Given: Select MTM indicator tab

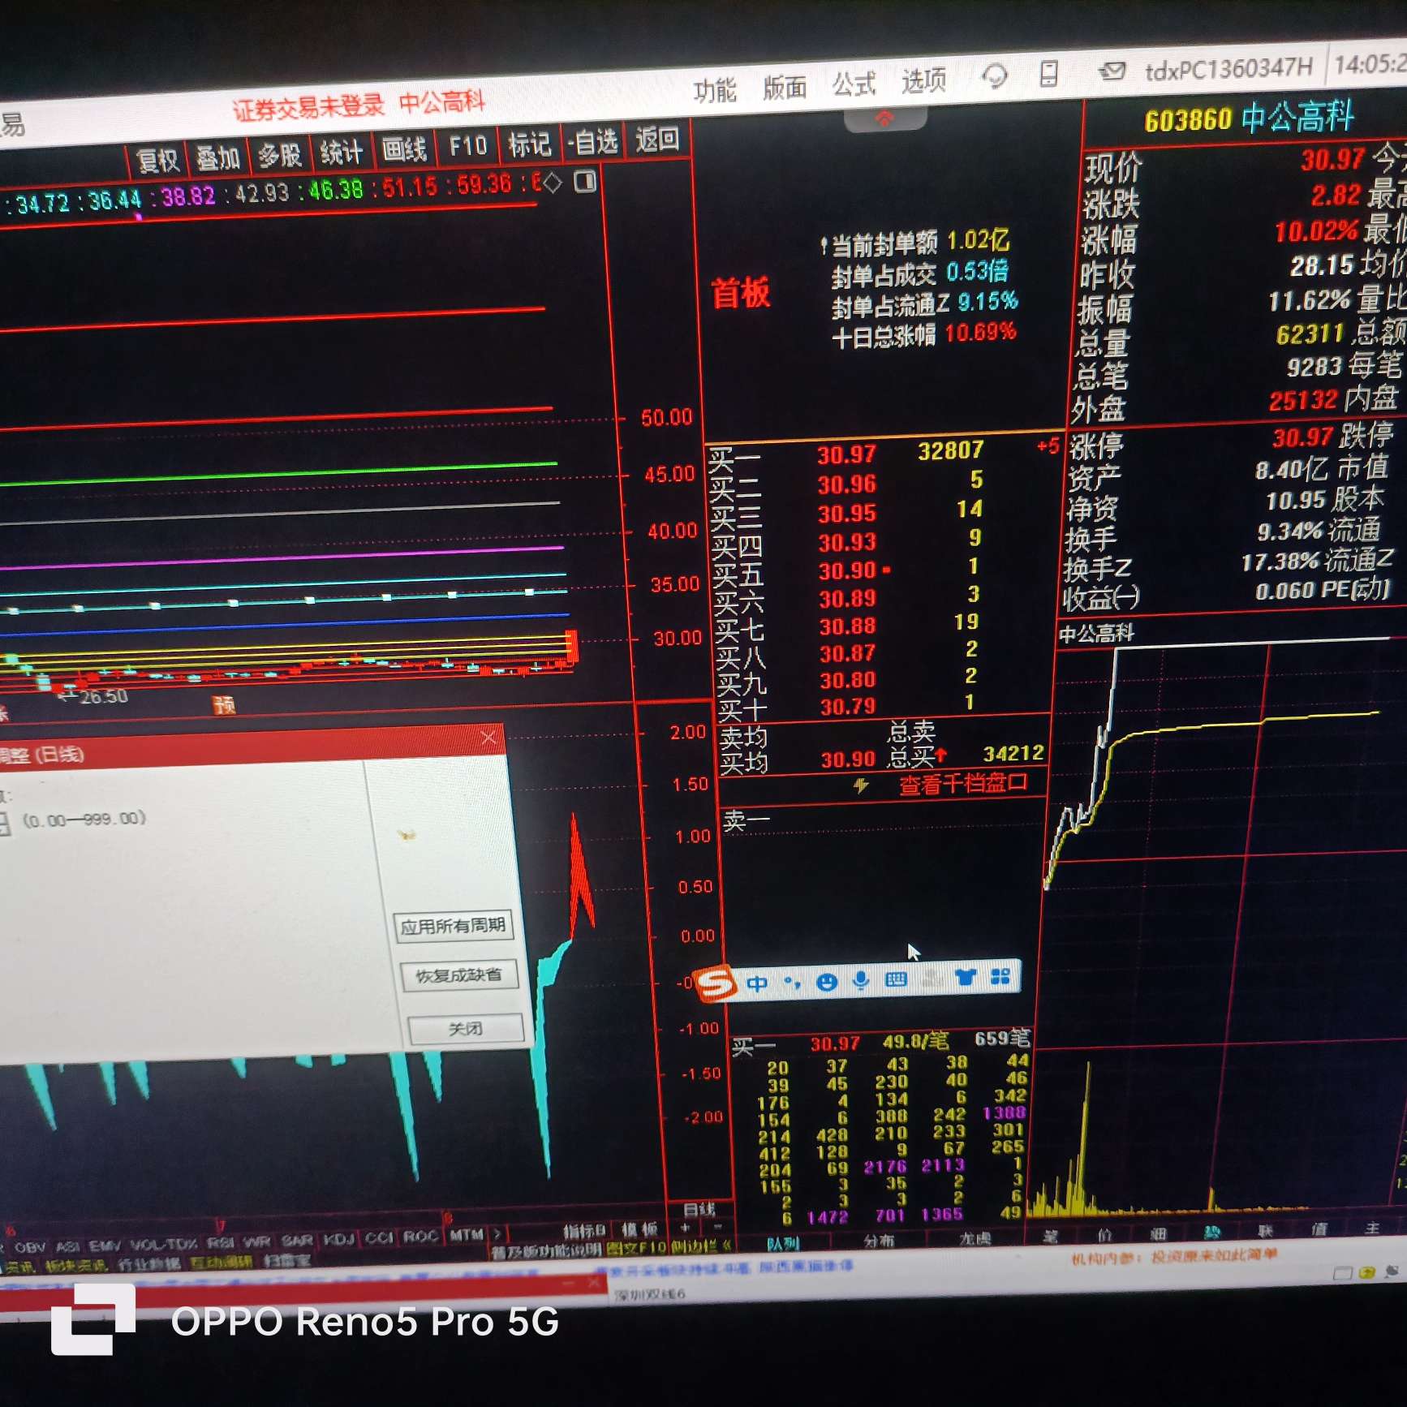Looking at the screenshot, I should 466,1235.
